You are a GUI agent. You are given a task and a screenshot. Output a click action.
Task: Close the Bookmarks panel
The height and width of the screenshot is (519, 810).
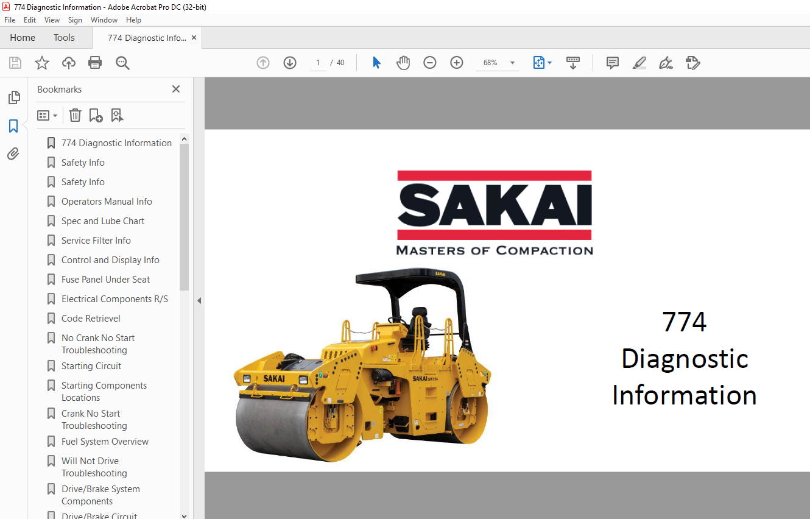pyautogui.click(x=176, y=89)
